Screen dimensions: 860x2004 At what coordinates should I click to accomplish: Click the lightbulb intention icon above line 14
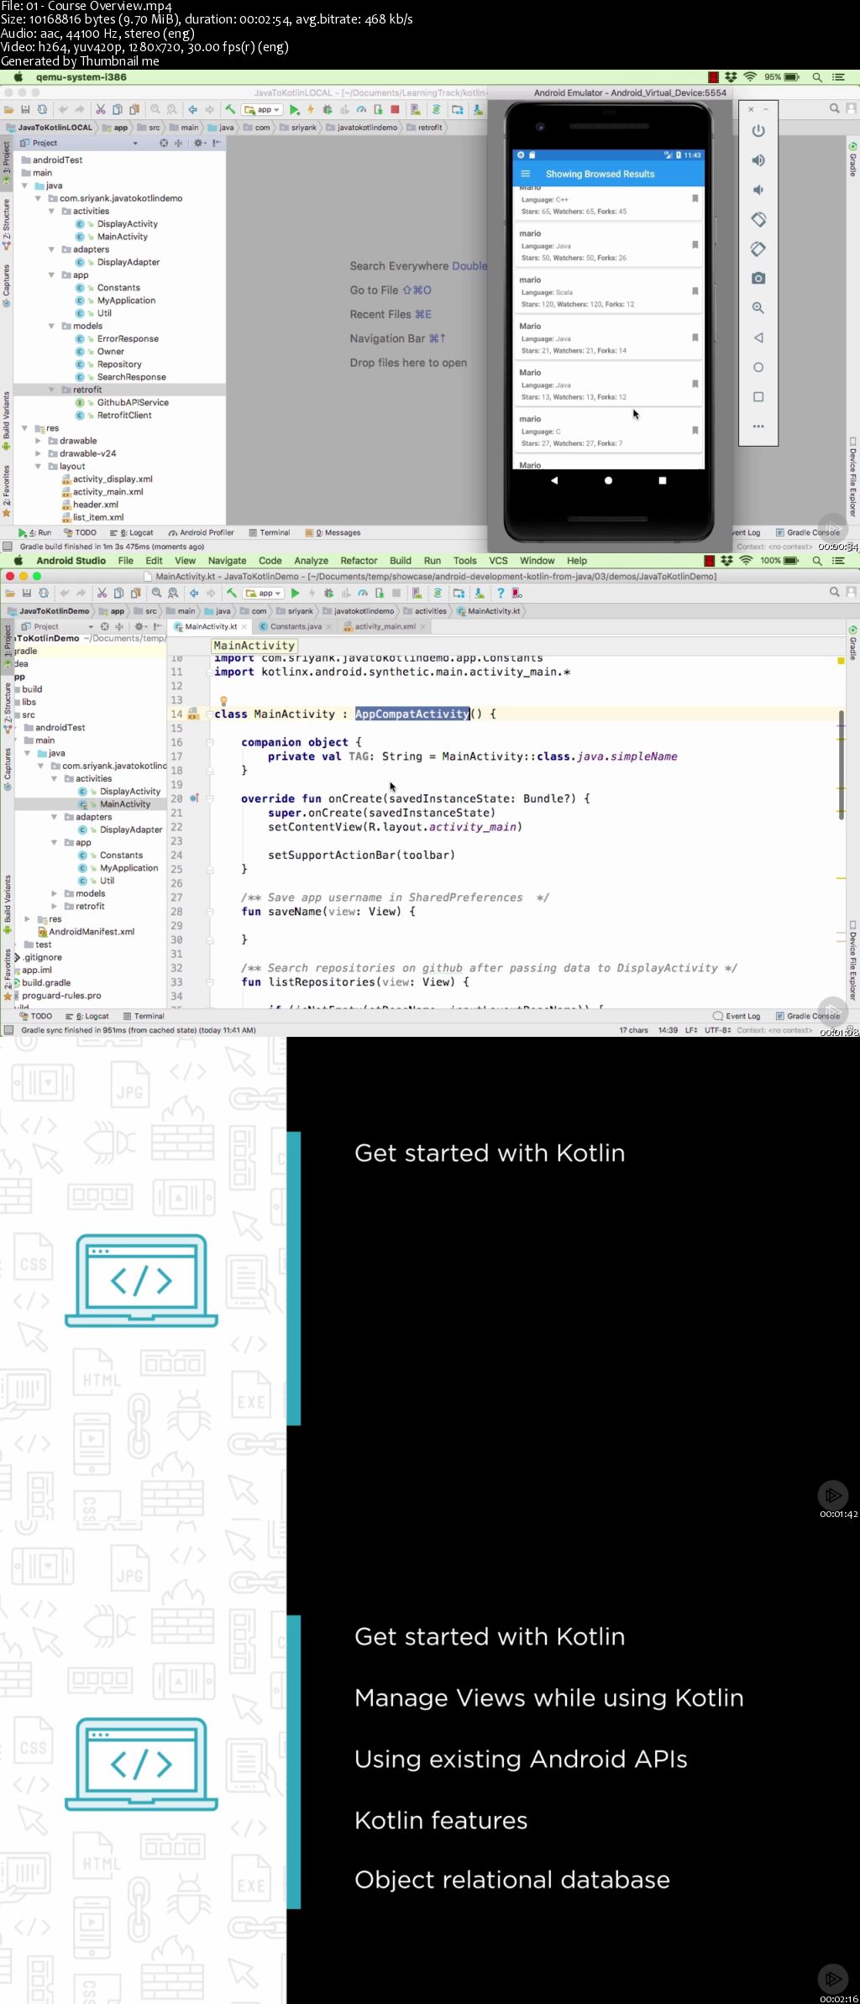[x=223, y=700]
